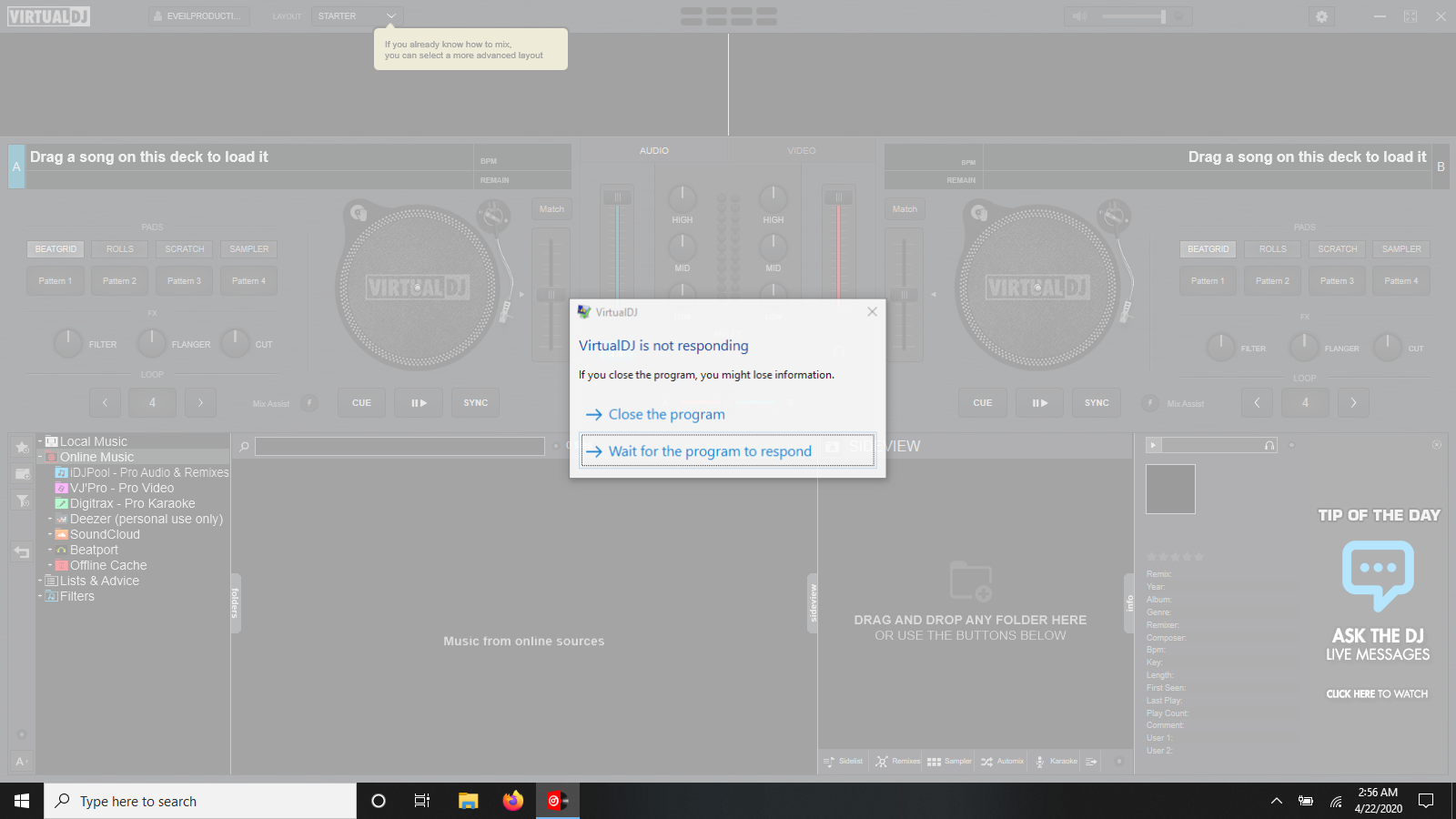Increase loop size on deck B
1456x819 pixels.
point(1353,403)
